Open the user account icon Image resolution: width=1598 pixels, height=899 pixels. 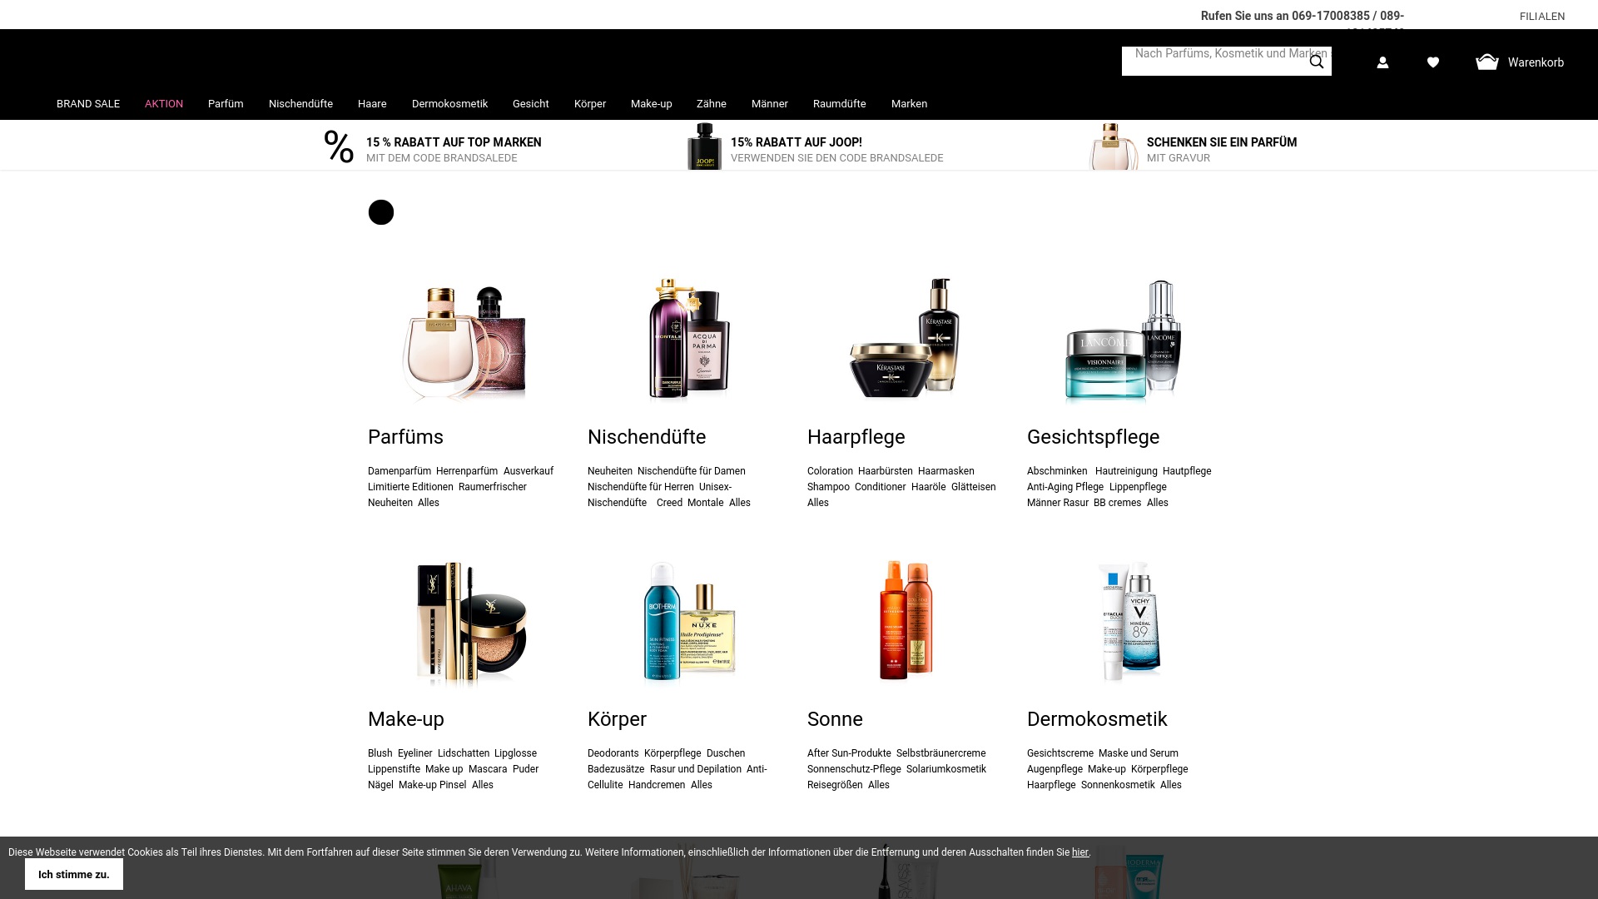click(1382, 62)
